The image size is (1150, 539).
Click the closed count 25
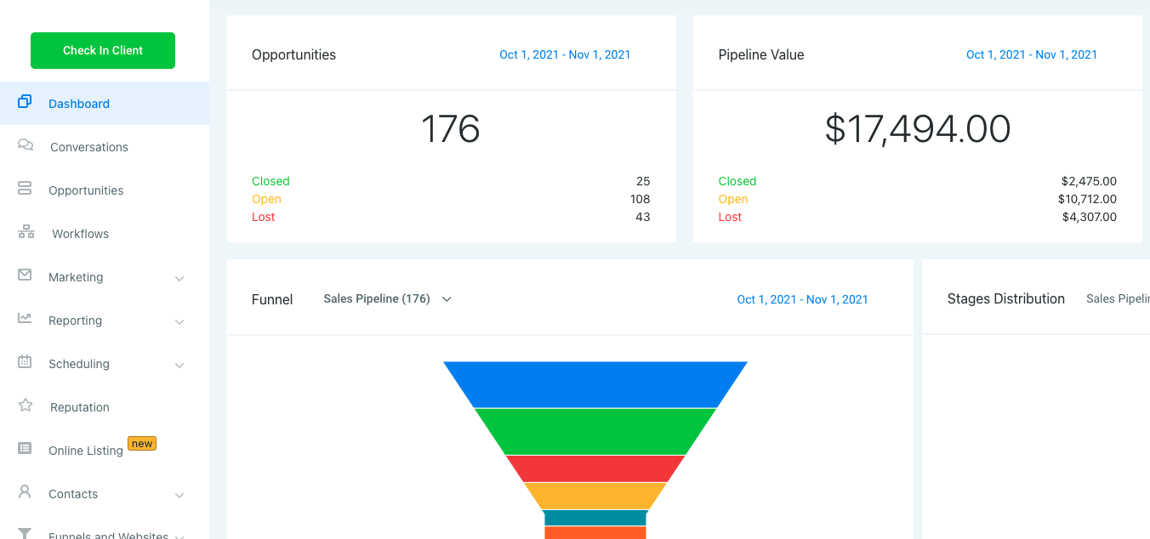point(643,181)
